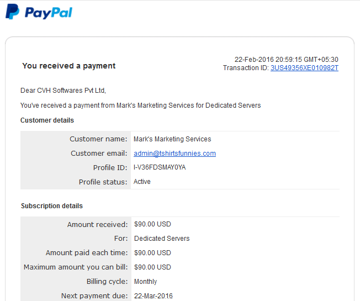Select profile ID value I-V36FDSMAY0YA
The image size is (360, 301).
(160, 167)
